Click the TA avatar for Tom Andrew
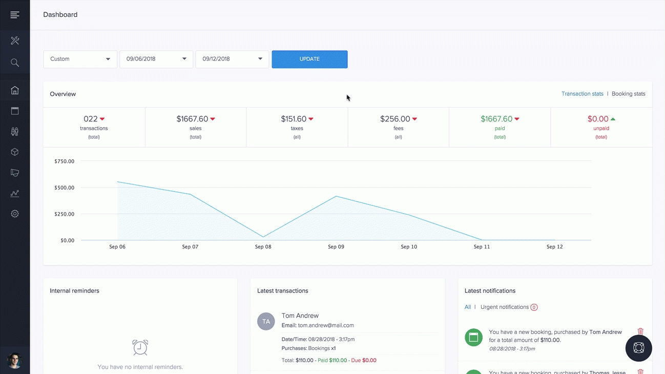Viewport: 665px width, 374px height. [x=266, y=321]
